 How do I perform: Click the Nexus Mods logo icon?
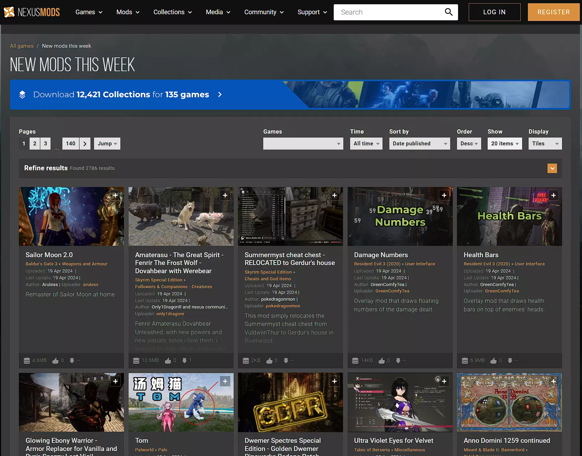pos(9,12)
